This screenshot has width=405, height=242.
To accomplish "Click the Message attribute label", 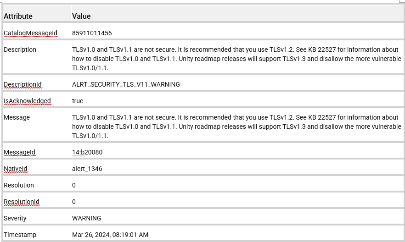I will 17,117.
